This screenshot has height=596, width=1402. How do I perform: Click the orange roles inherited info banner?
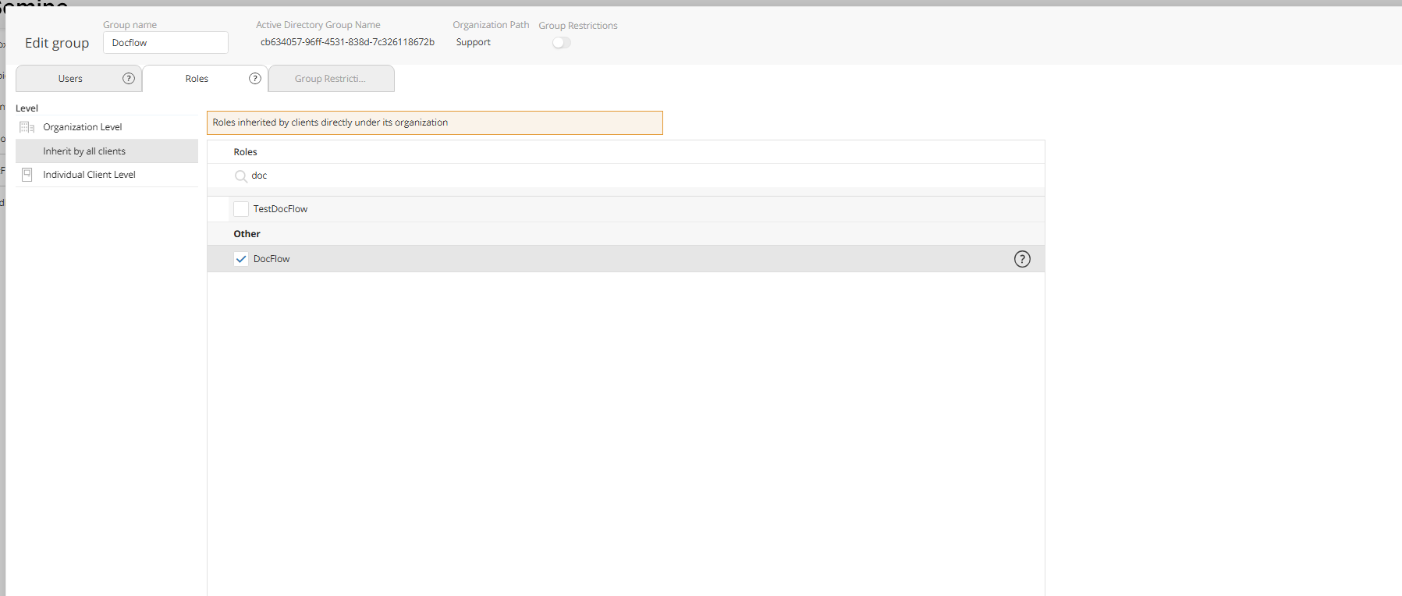tap(434, 122)
